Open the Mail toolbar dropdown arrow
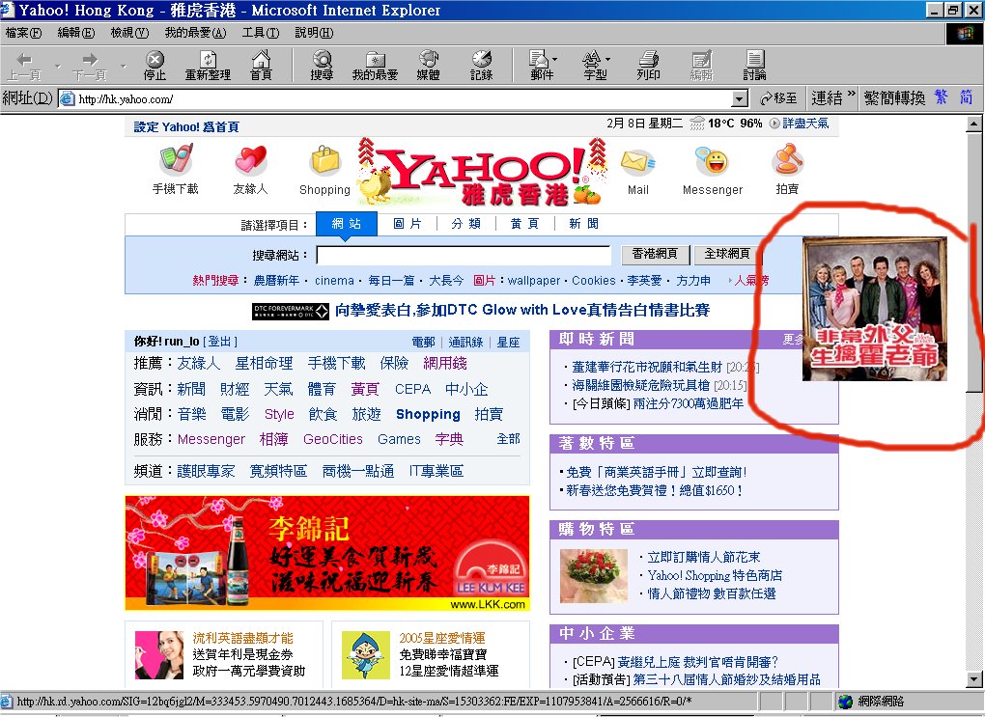 pos(554,60)
